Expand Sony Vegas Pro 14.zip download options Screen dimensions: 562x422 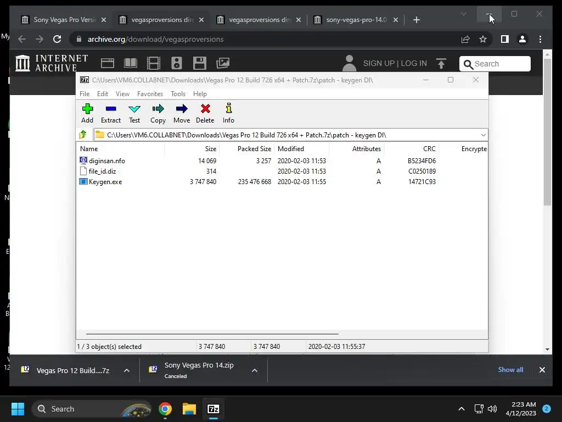(255, 370)
